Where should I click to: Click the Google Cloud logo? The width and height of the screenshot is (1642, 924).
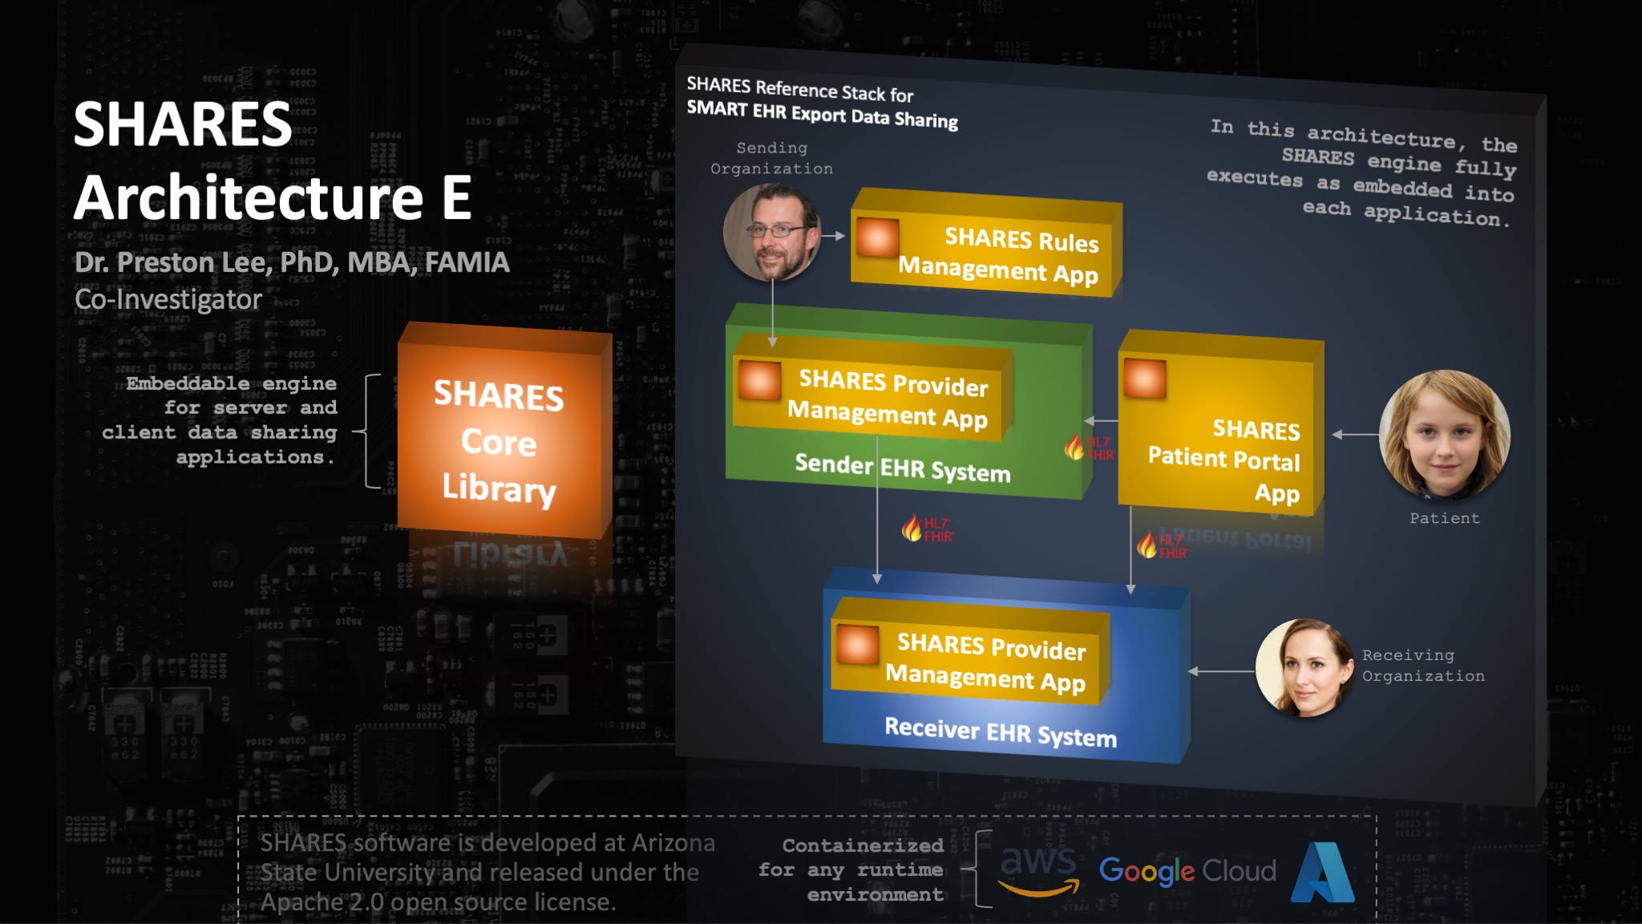click(1187, 872)
